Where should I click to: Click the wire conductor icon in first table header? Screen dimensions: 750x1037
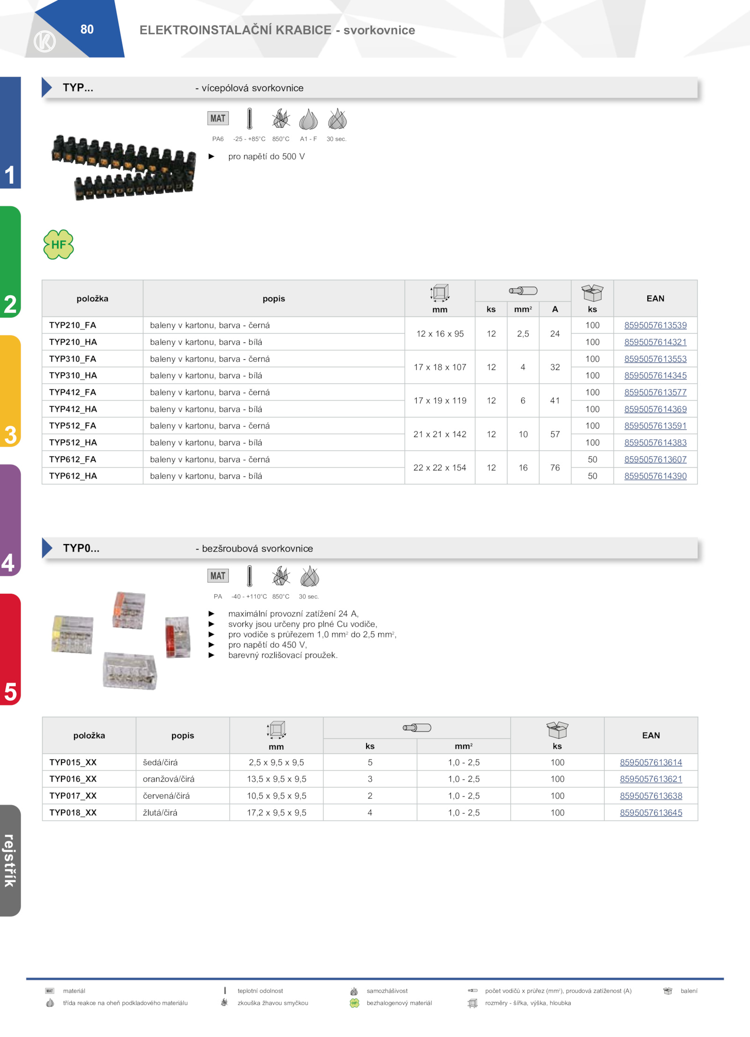523,291
